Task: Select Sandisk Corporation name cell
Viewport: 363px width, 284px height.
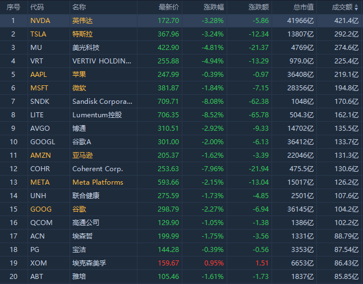Action: click(x=103, y=102)
